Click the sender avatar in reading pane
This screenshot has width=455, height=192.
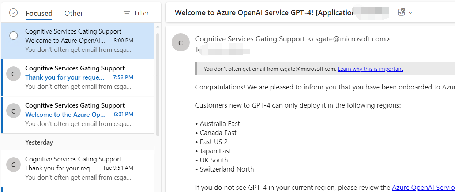point(181,42)
